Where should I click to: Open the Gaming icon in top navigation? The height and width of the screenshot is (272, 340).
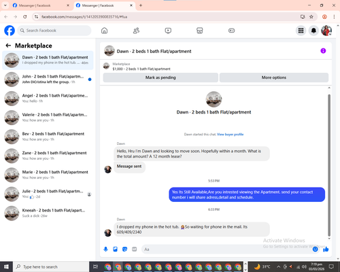coord(231,31)
